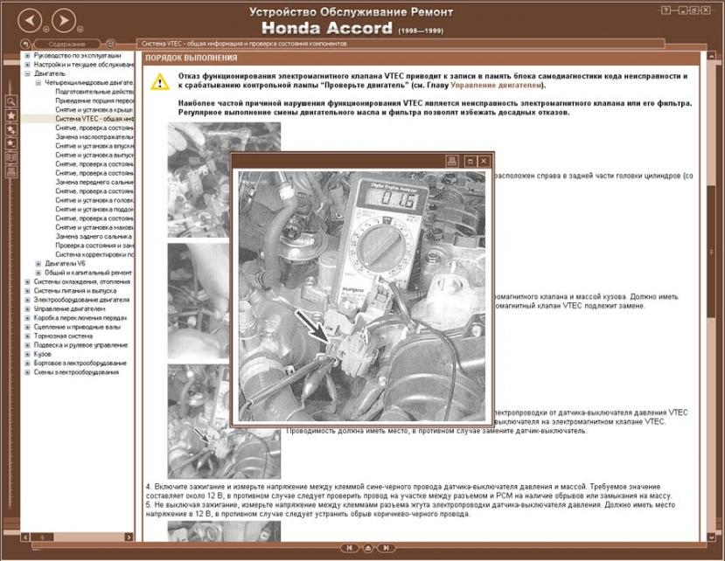Open back-history dropdown beside the left arrow
Image resolution: width=725 pixels, height=561 pixels.
(x=46, y=29)
